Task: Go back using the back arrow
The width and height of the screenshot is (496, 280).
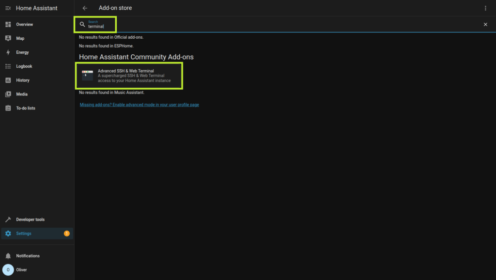Action: tap(85, 8)
